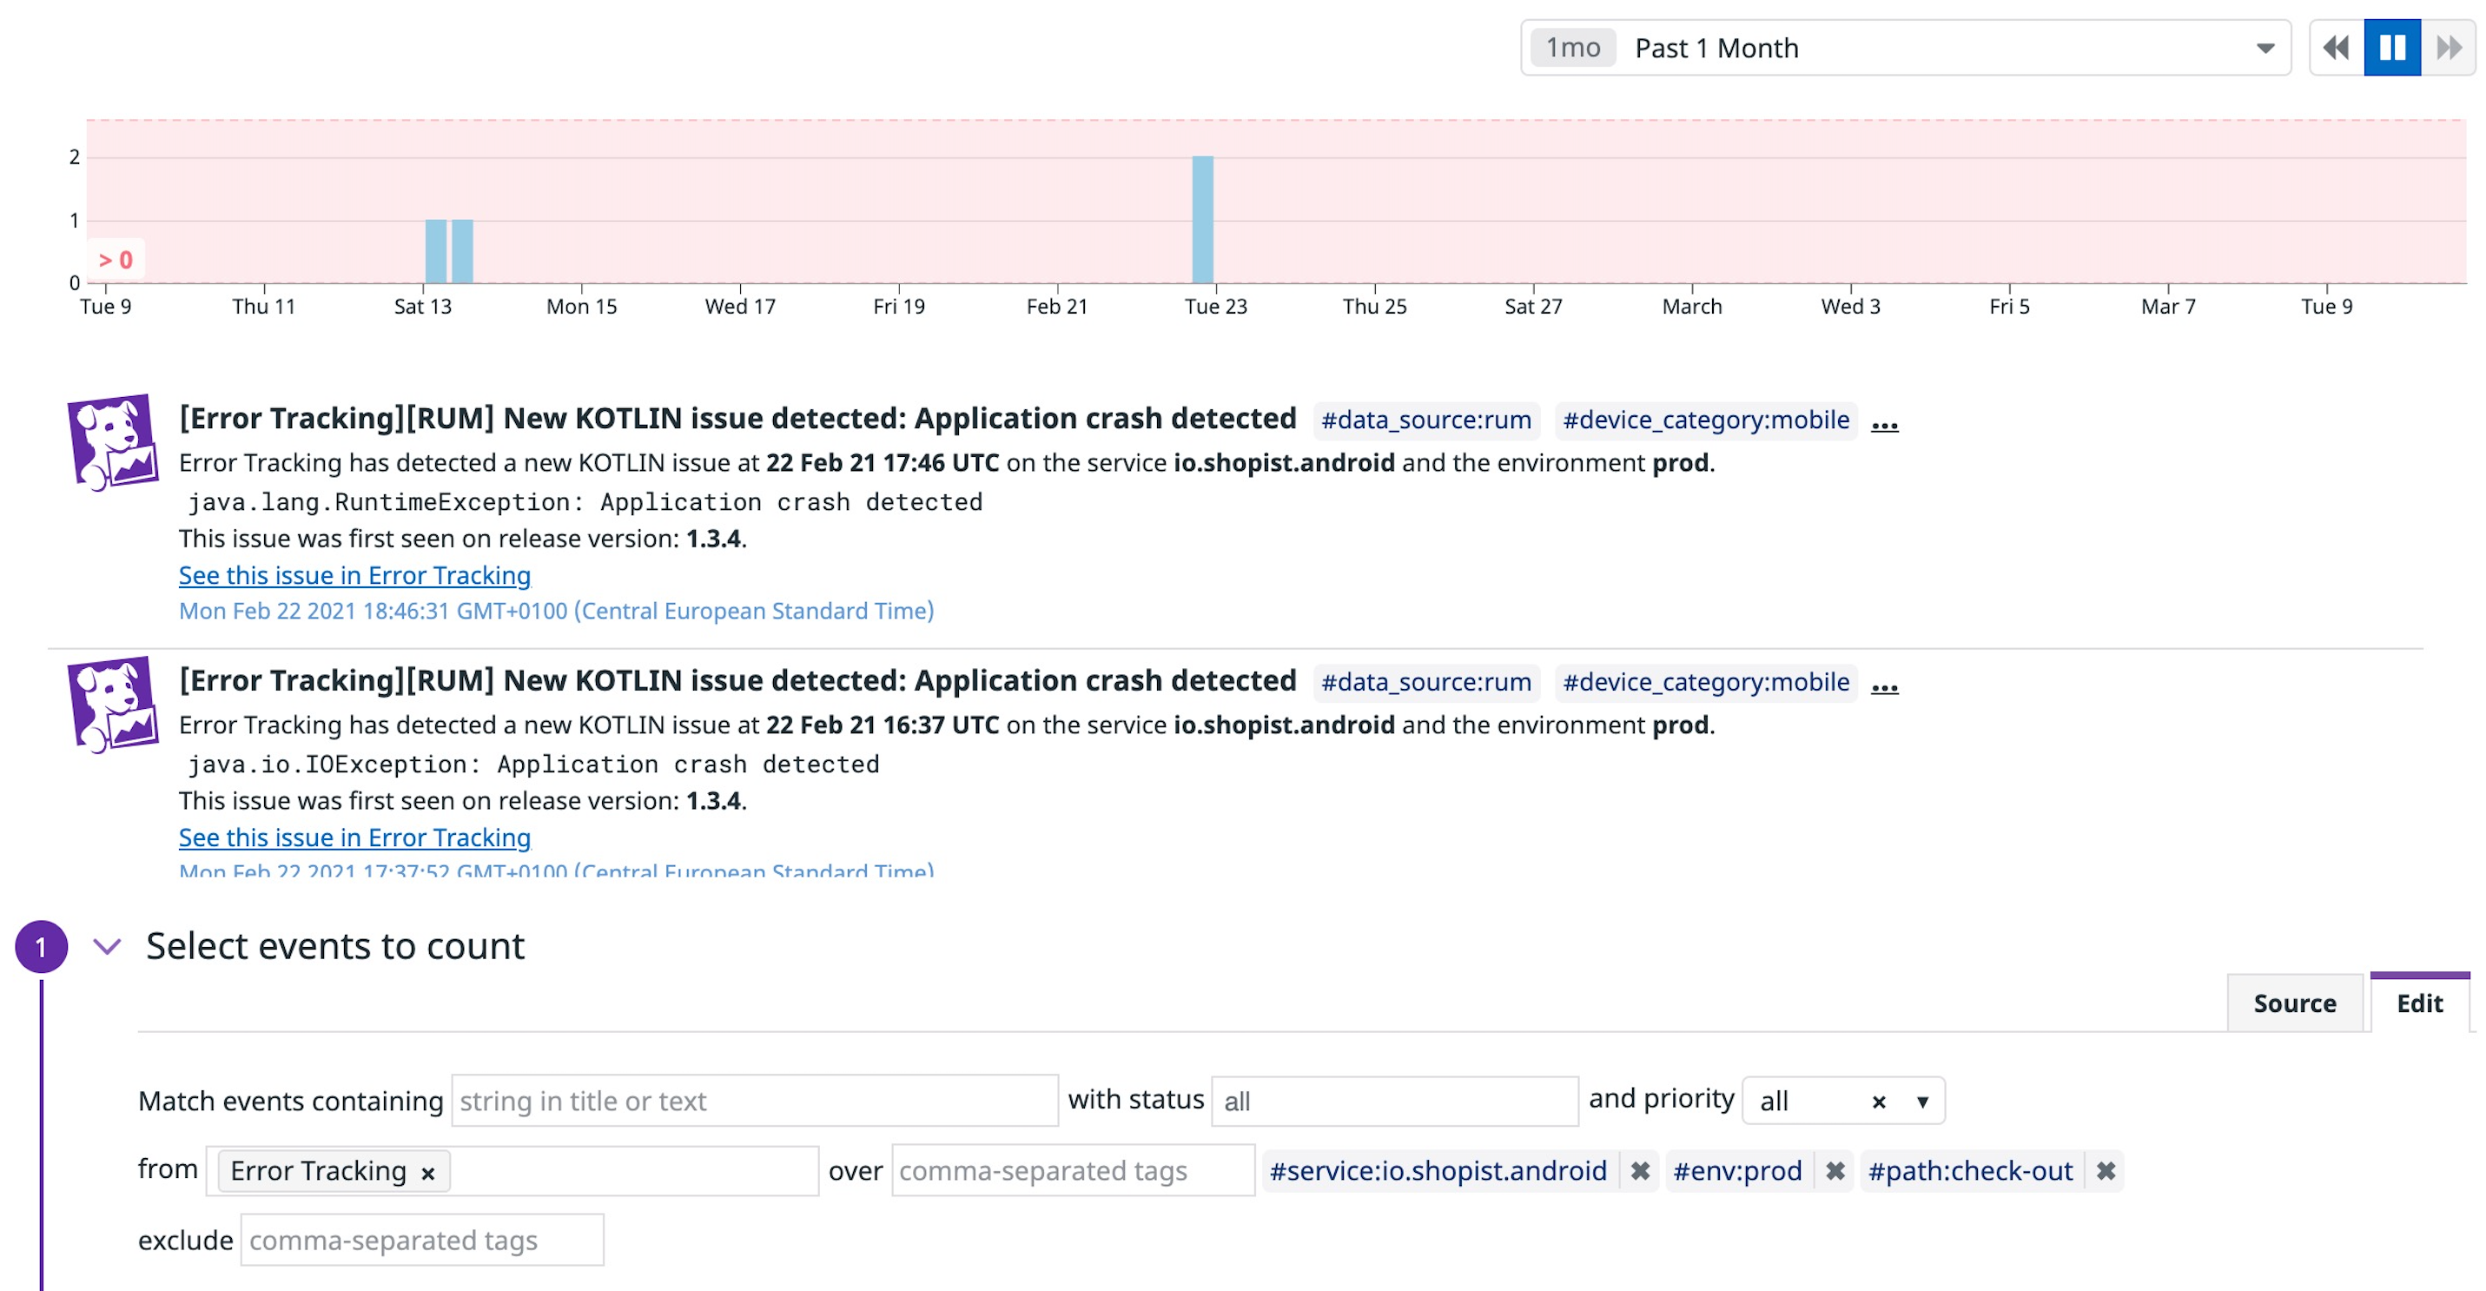The image size is (2486, 1291).
Task: Open the priority dropdown
Action: coord(1924,1100)
